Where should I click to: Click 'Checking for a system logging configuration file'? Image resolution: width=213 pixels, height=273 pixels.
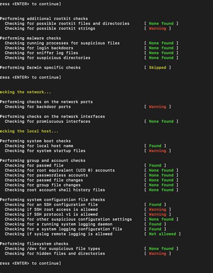pos(63,229)
